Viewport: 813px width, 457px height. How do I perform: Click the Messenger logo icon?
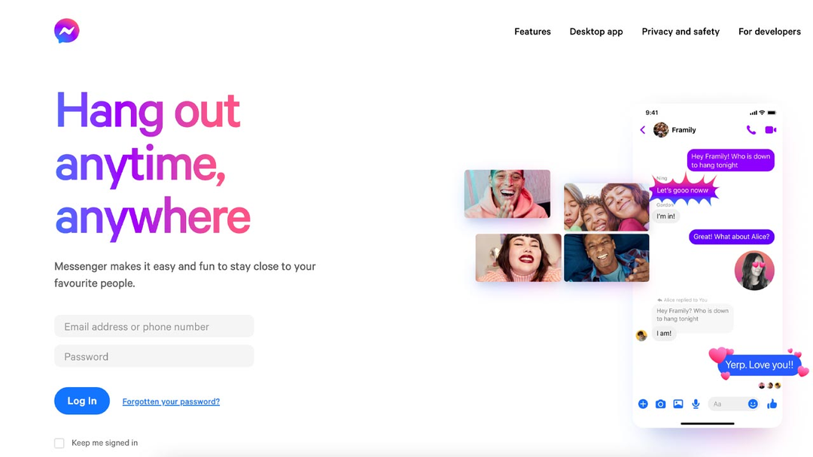pos(66,31)
